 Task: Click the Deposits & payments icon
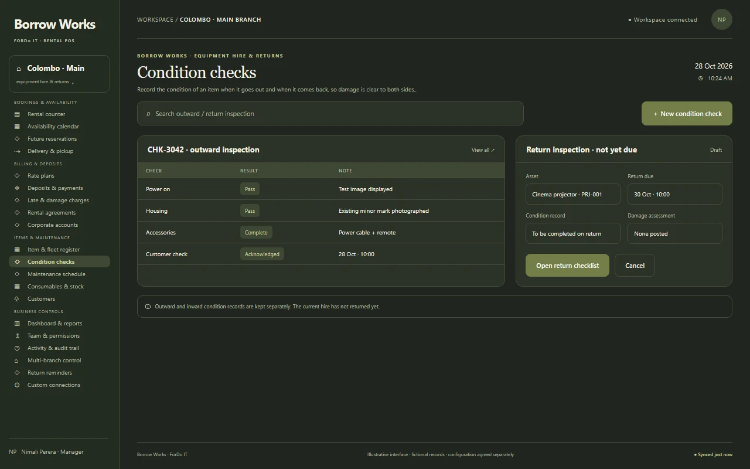17,188
